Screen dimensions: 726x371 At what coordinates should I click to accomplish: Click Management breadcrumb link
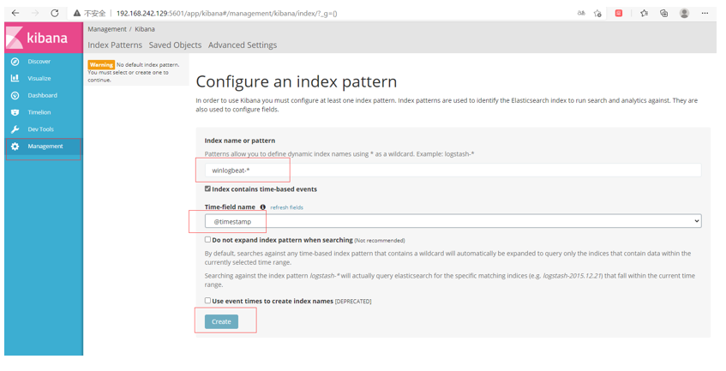click(107, 29)
